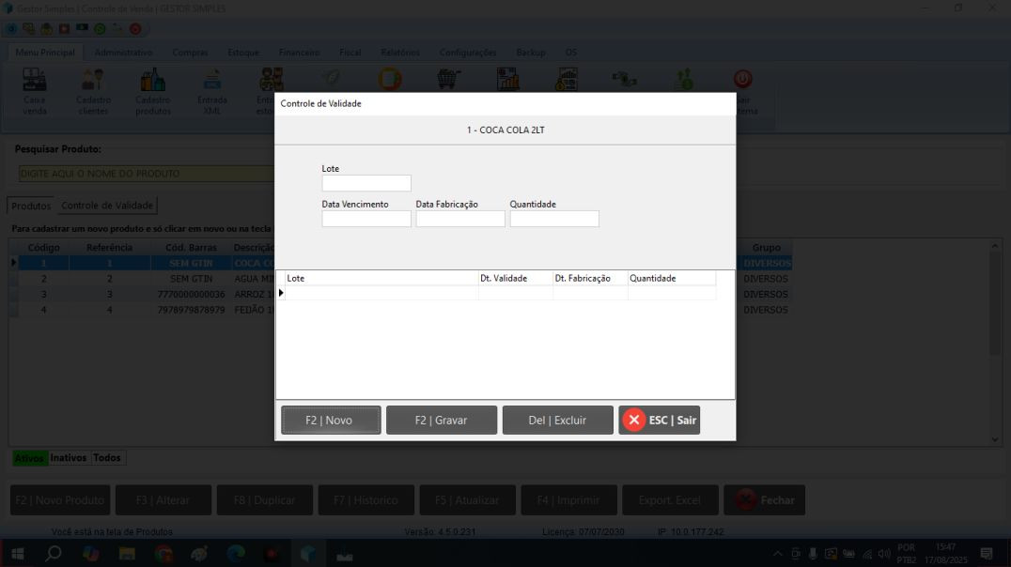Image resolution: width=1011 pixels, height=567 pixels.
Task: Click the F4 Imprimir button
Action: point(568,499)
